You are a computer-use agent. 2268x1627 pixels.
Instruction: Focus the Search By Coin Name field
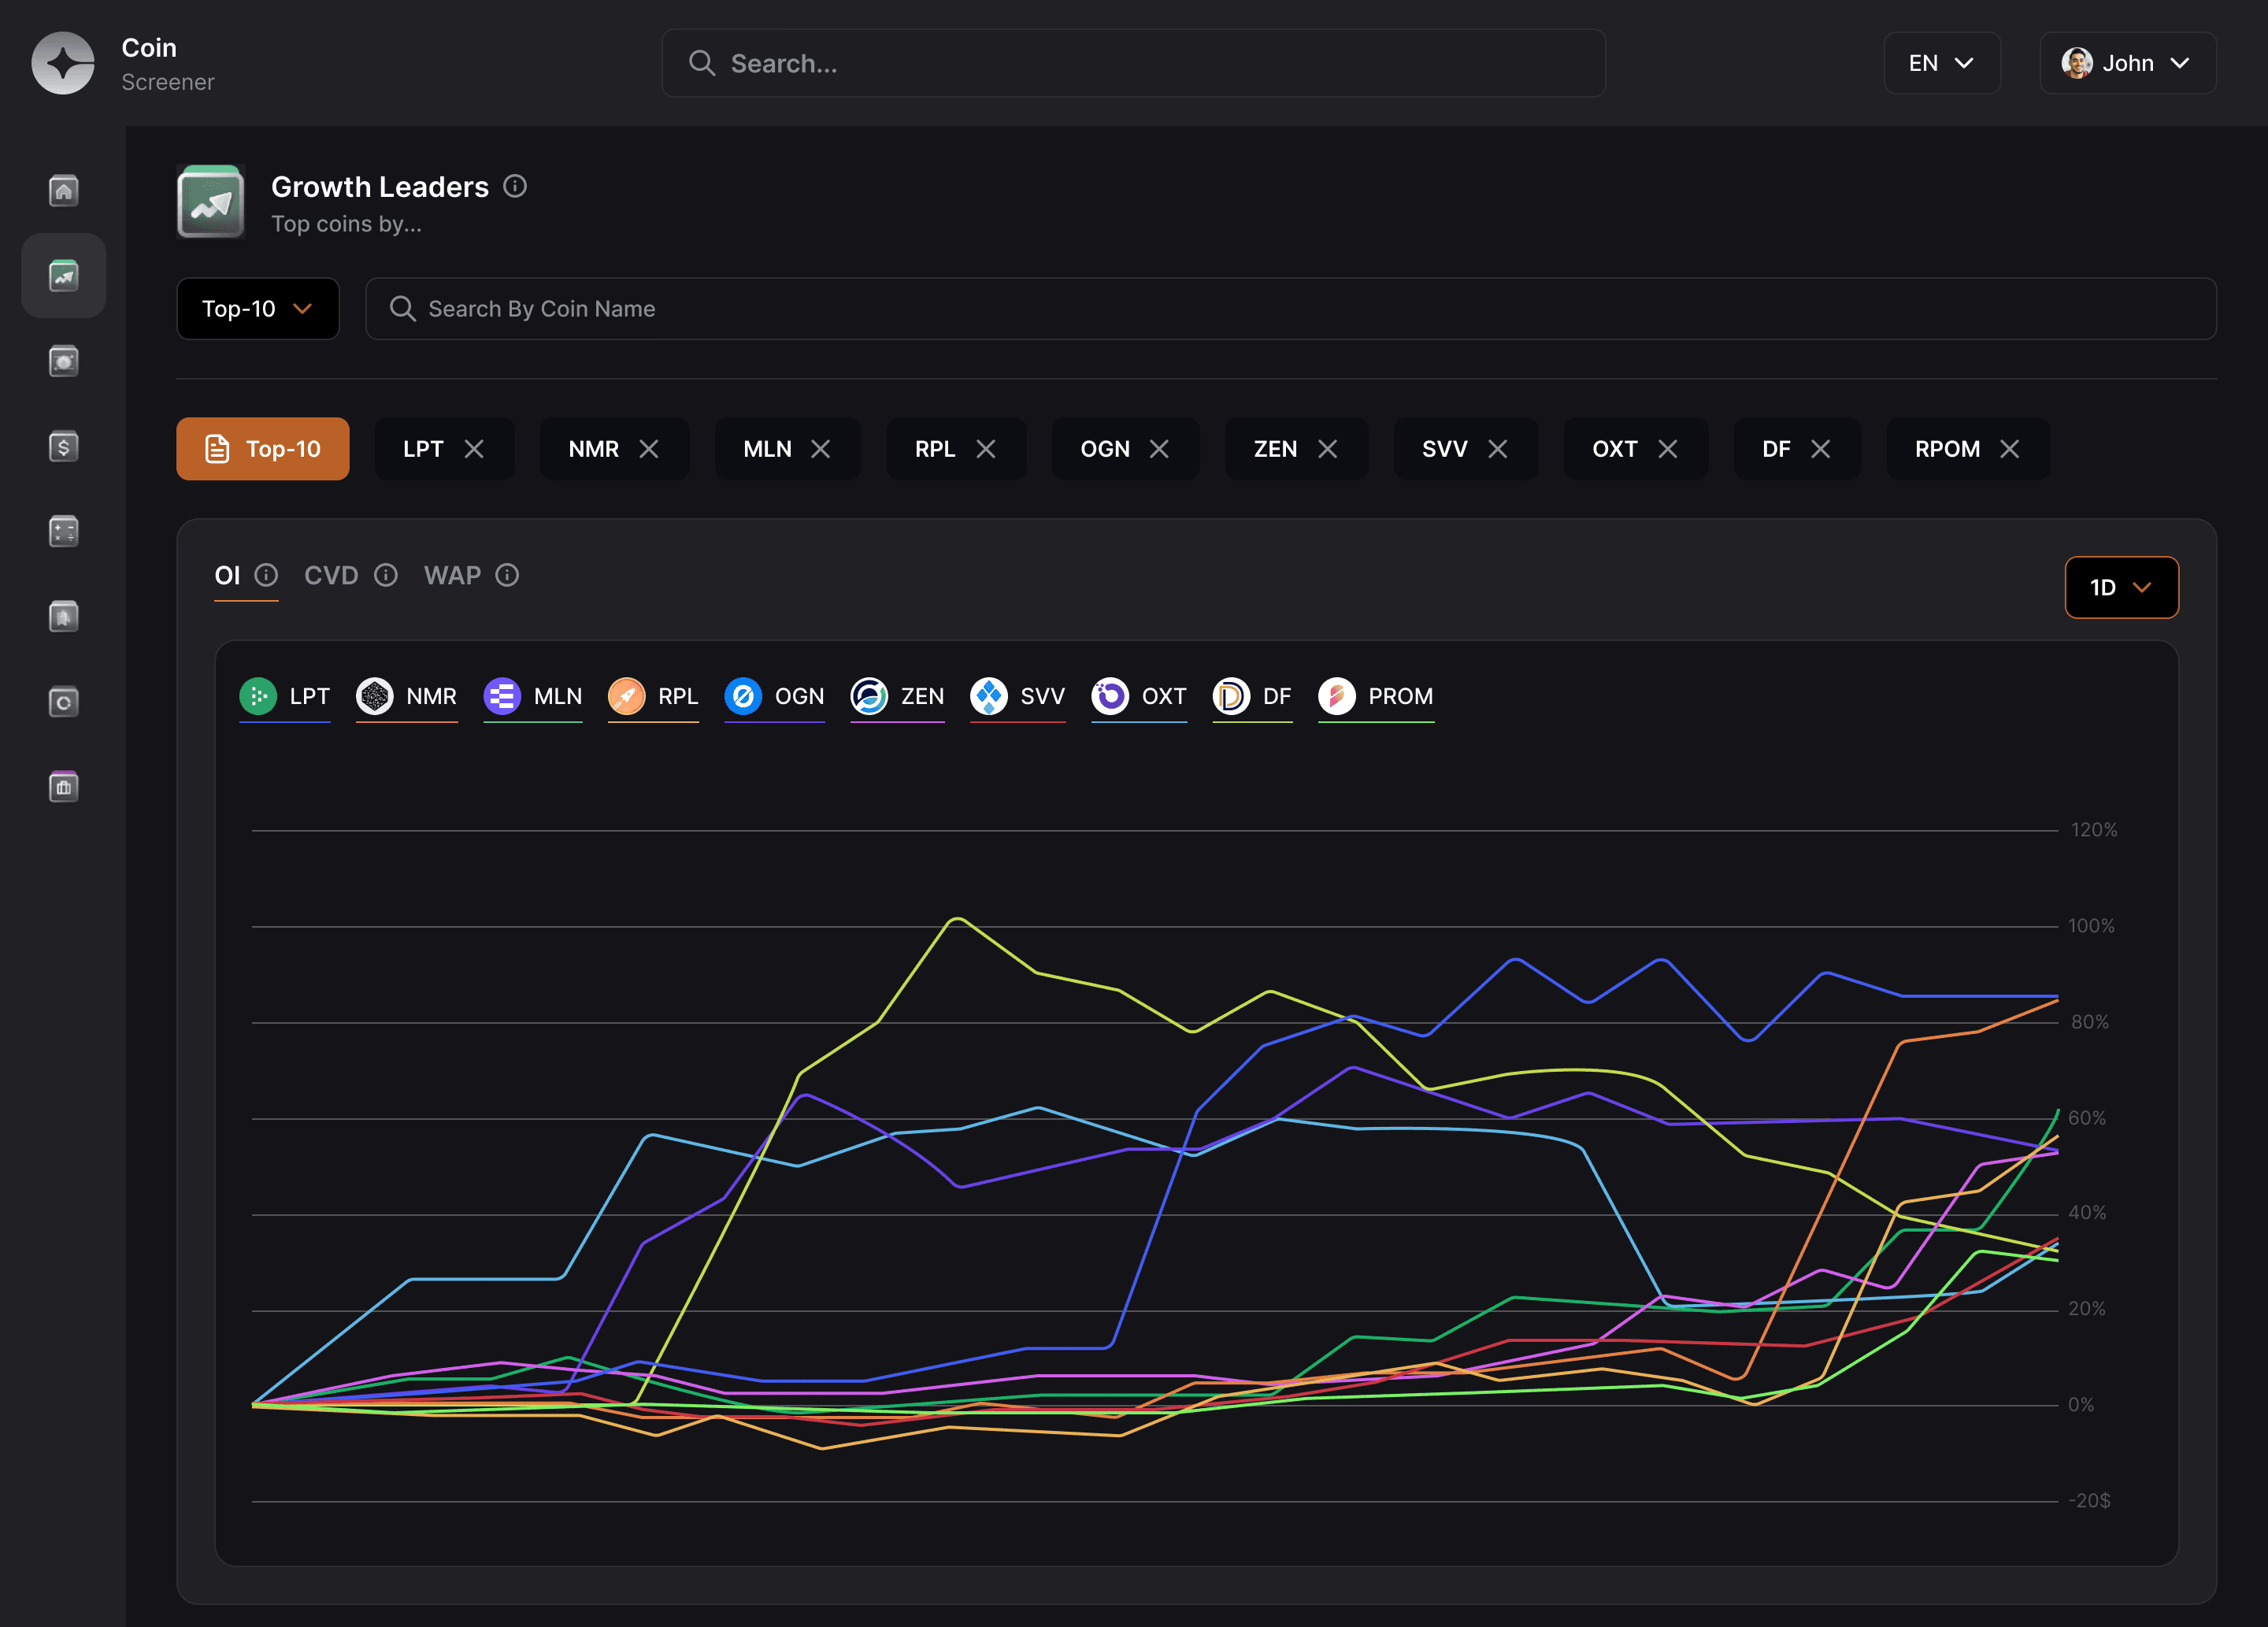click(1290, 309)
